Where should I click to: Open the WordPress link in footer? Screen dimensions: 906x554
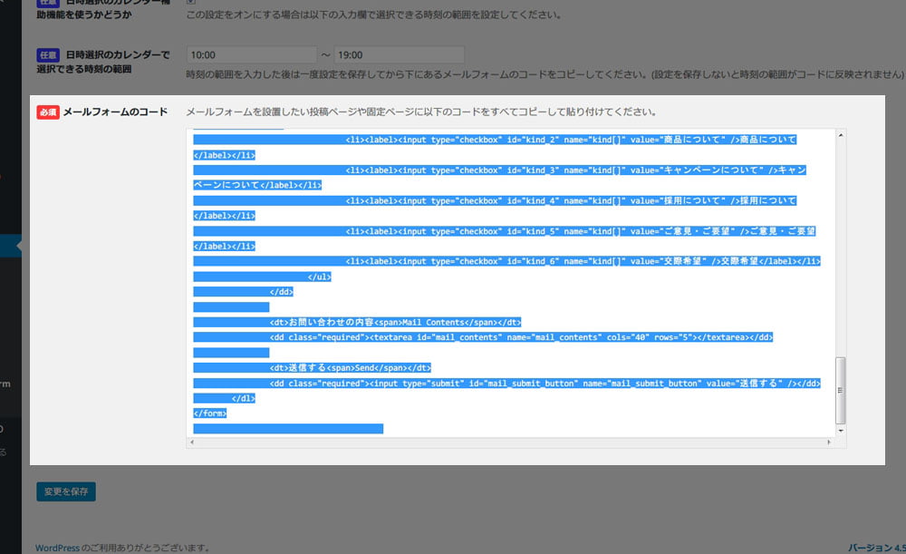57,548
